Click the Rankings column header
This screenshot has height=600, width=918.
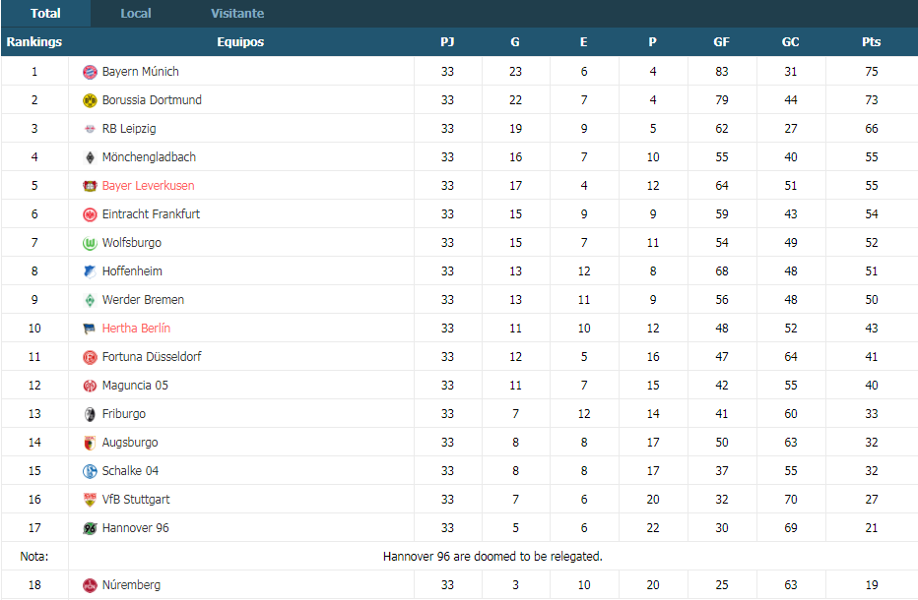point(33,42)
